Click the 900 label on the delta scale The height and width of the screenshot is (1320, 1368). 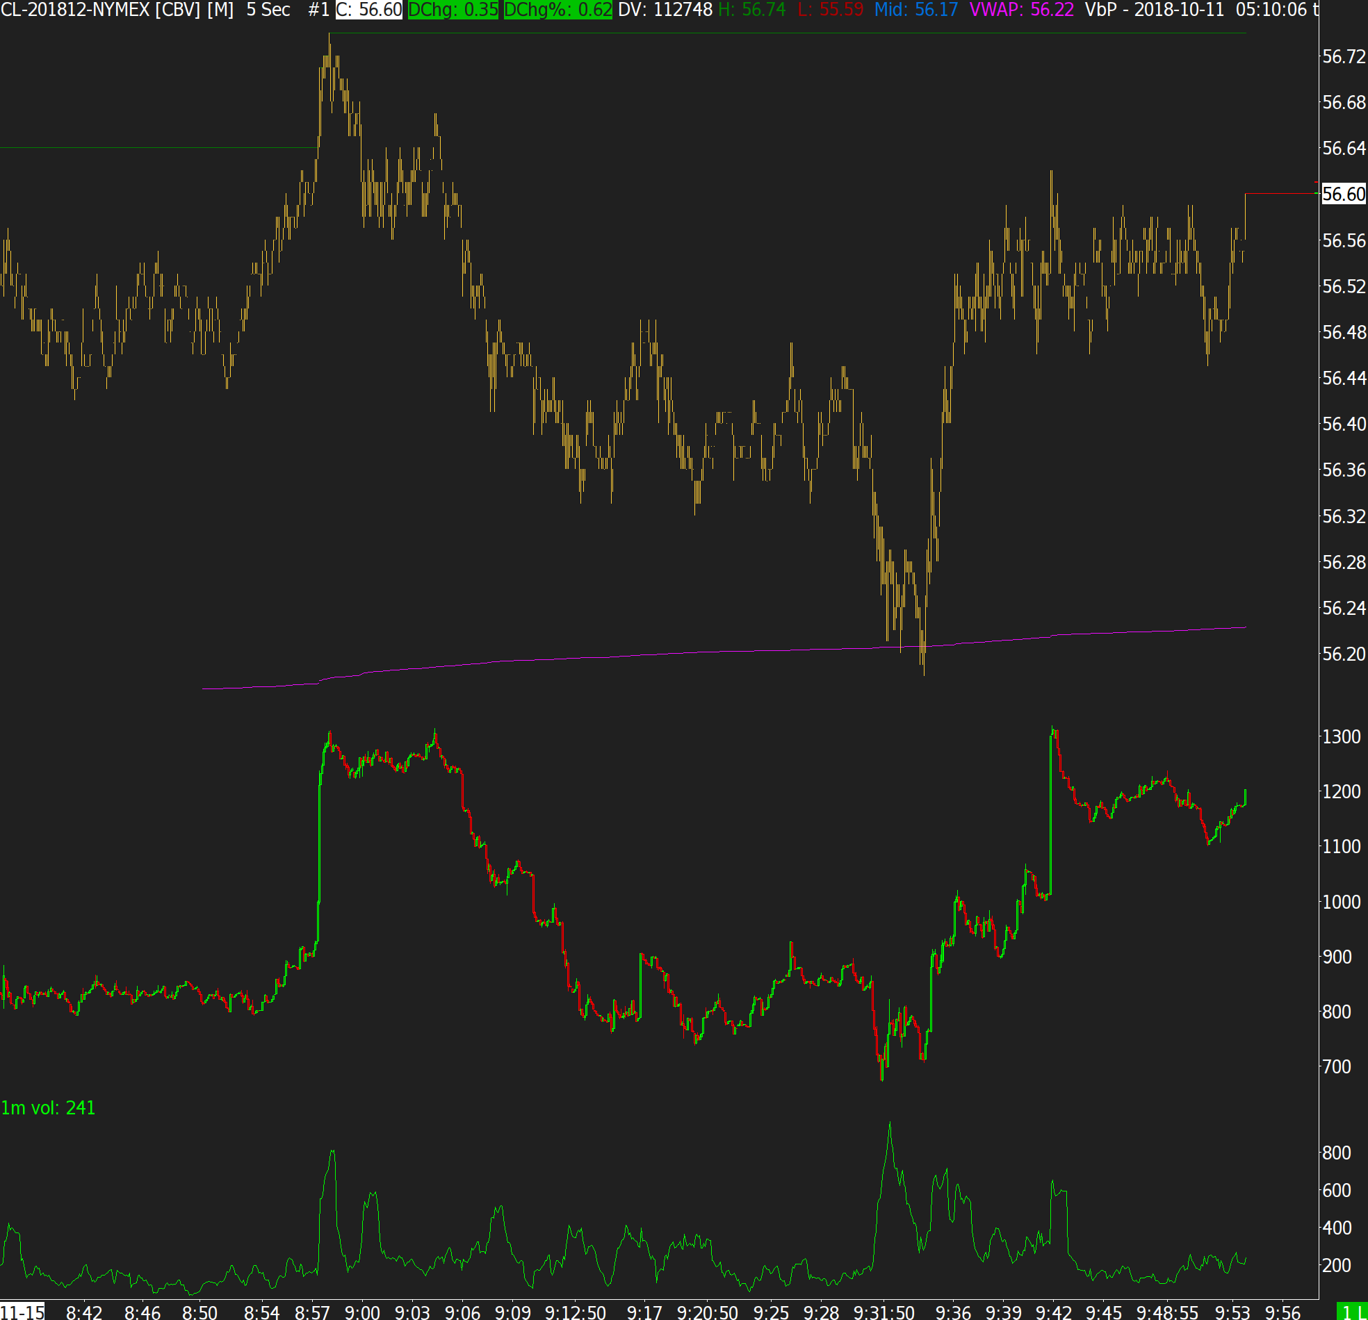point(1337,957)
